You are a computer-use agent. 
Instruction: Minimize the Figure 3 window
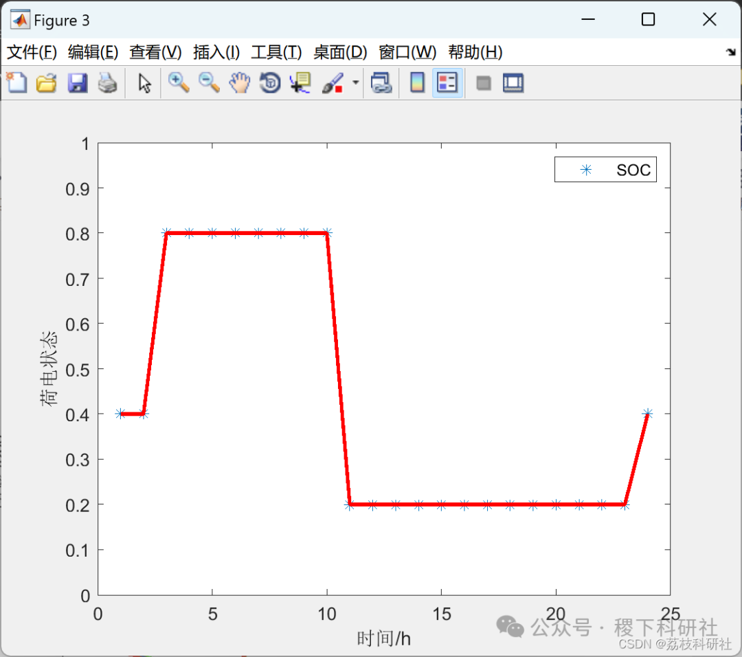tap(588, 19)
